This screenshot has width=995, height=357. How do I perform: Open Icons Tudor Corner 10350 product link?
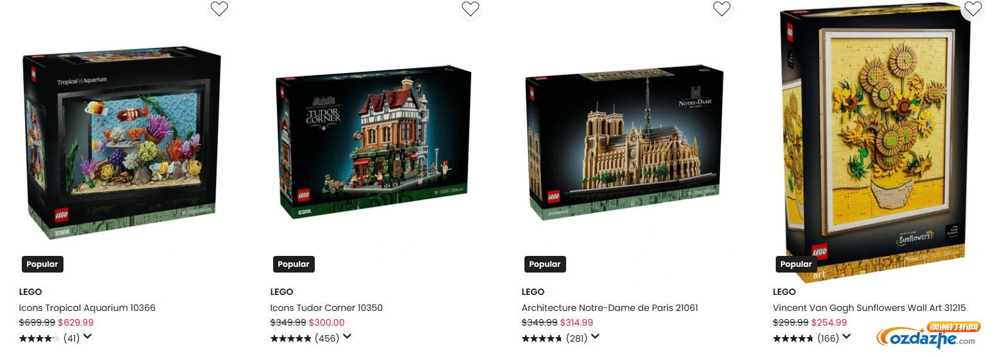click(x=326, y=308)
